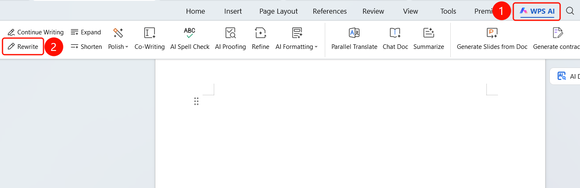Click the Shorten text tool
Screen dimensions: 580x188
pyautogui.click(x=86, y=47)
